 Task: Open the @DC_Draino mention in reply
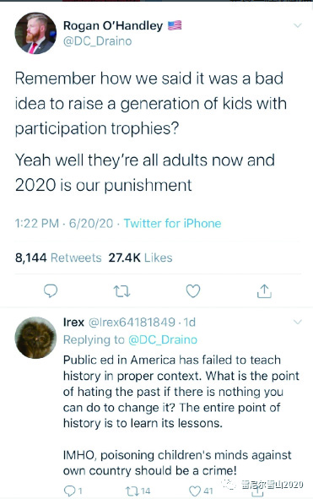(x=163, y=339)
